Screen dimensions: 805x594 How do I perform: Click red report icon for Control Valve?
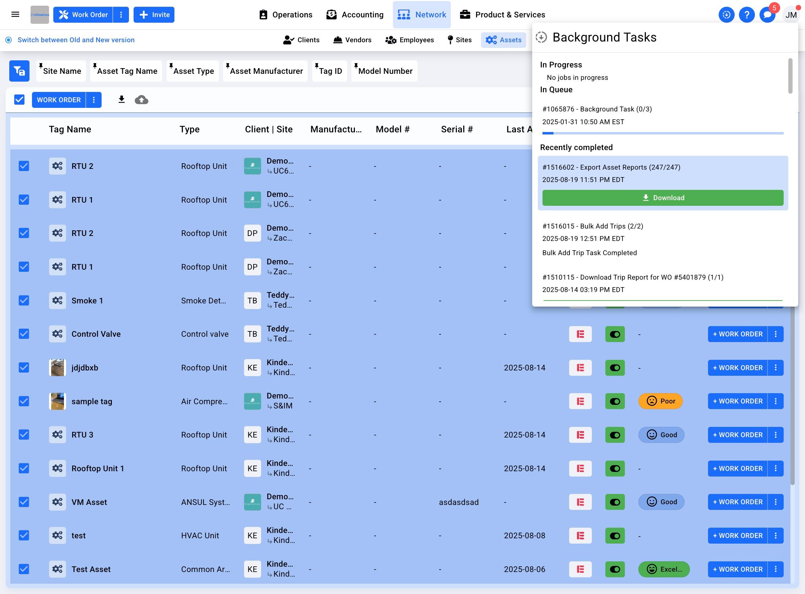[x=580, y=334]
